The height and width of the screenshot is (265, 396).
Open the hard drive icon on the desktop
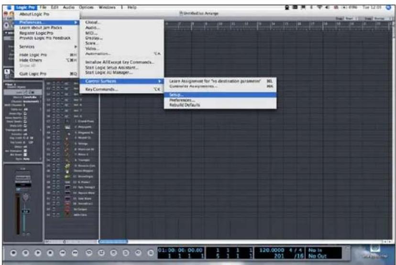tap(375, 249)
